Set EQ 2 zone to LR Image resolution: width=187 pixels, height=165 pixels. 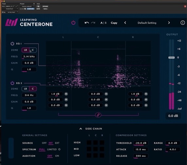click(x=25, y=89)
